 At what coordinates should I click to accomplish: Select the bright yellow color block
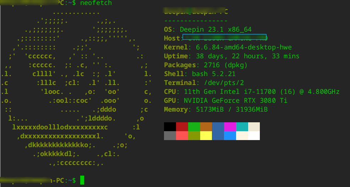tap(206, 135)
